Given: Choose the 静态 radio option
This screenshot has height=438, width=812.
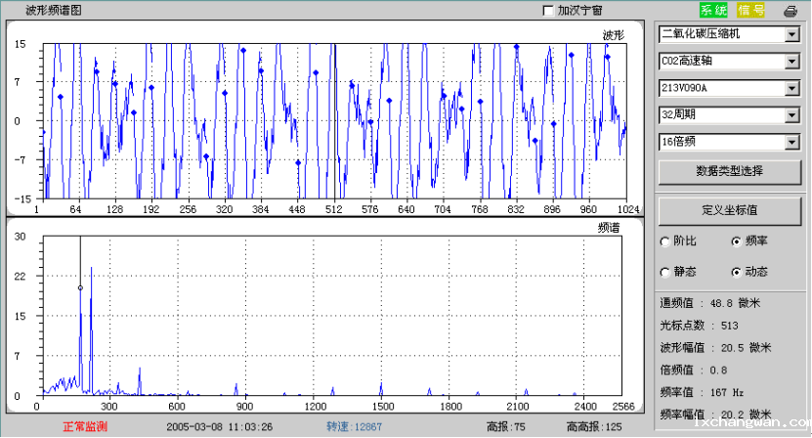Looking at the screenshot, I should click(x=666, y=271).
